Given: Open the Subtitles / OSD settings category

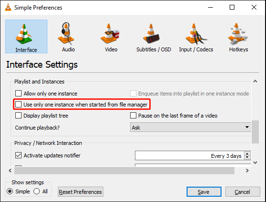Looking at the screenshot, I should coord(154,36).
